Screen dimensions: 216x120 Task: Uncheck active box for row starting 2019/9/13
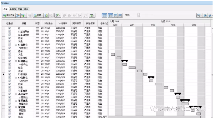coord(10,113)
